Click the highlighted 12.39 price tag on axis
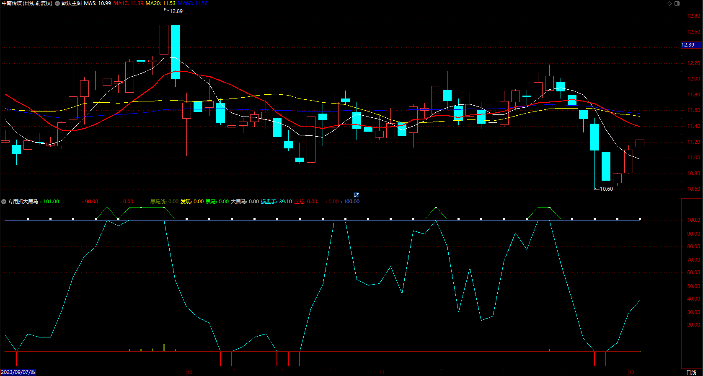Screen dimensions: 703x376 [x=692, y=45]
